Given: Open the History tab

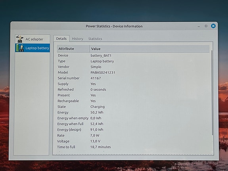Looking at the screenshot, I should click(77, 39).
